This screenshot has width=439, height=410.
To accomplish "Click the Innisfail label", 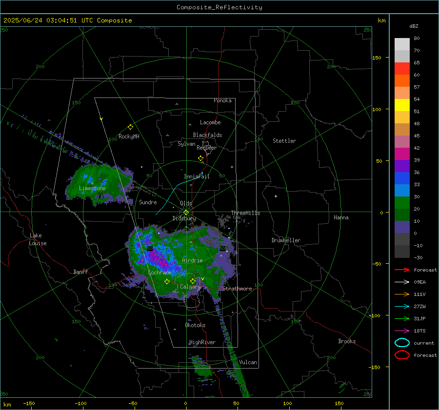I will coord(197,176).
